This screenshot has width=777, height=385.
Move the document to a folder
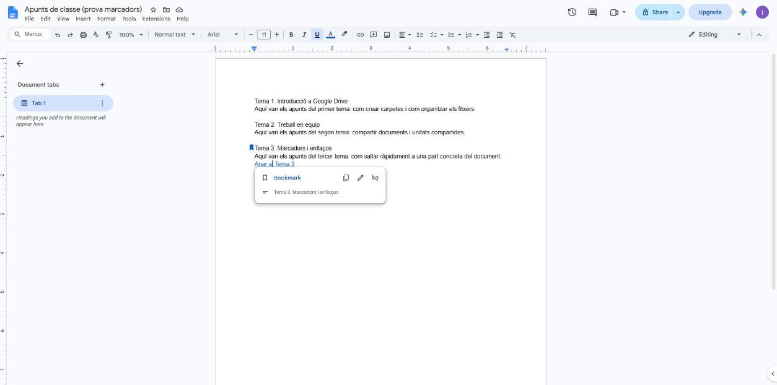166,10
